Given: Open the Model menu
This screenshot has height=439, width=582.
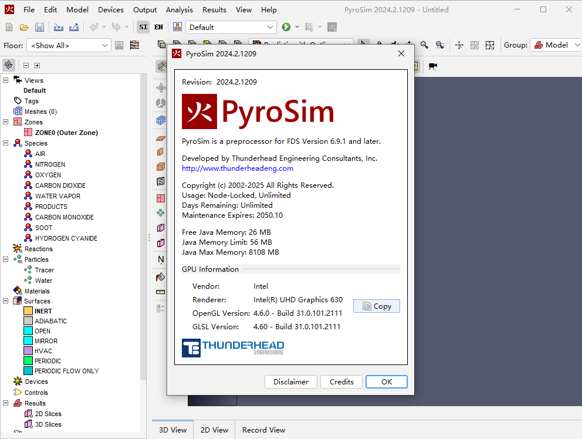Looking at the screenshot, I should coord(77,10).
